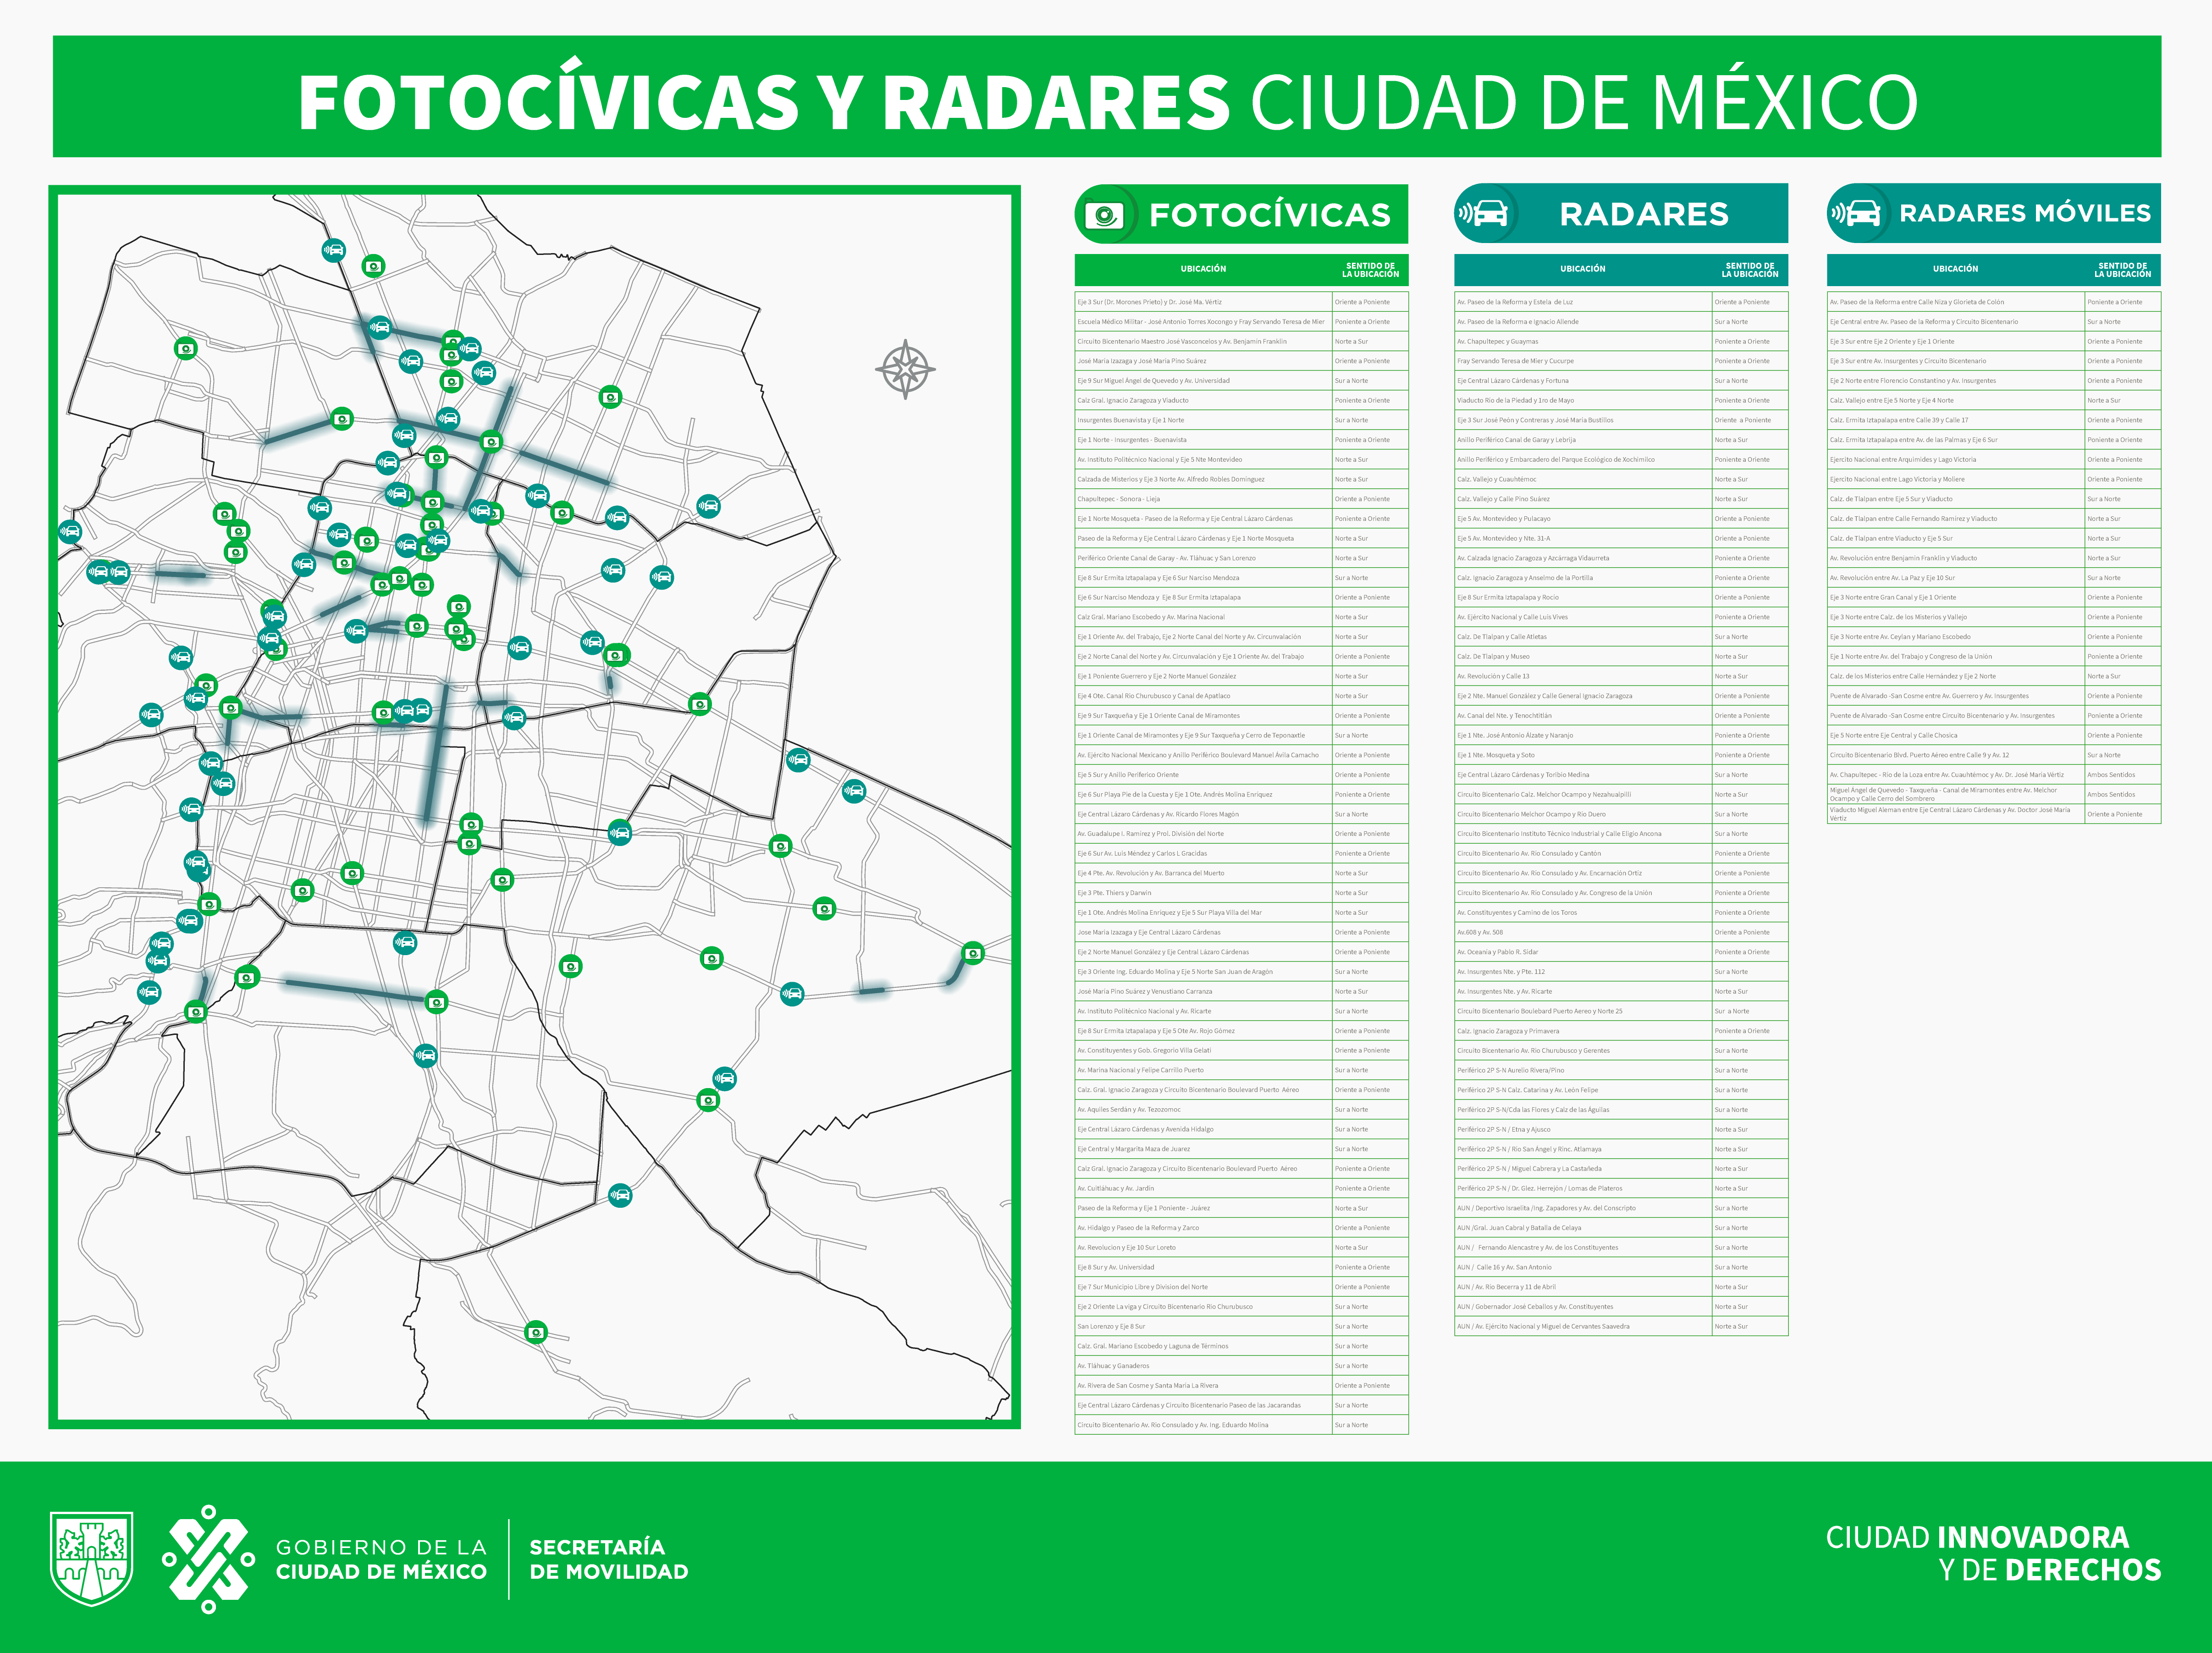Screen dimensions: 2212x1653
Task: Select mobile radar row Calz. Vallejo entre Eje 5 Norte y Eje 4 Norte
Action: click(x=1994, y=400)
